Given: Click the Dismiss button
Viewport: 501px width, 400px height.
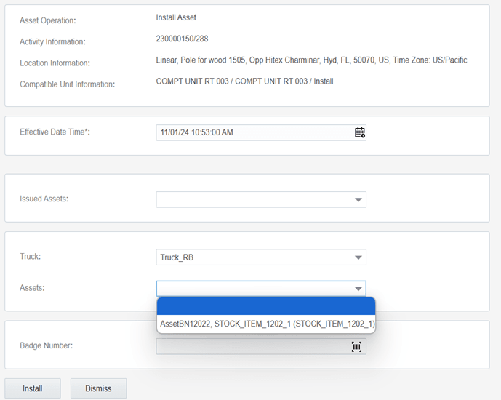Looking at the screenshot, I should pyautogui.click(x=98, y=388).
